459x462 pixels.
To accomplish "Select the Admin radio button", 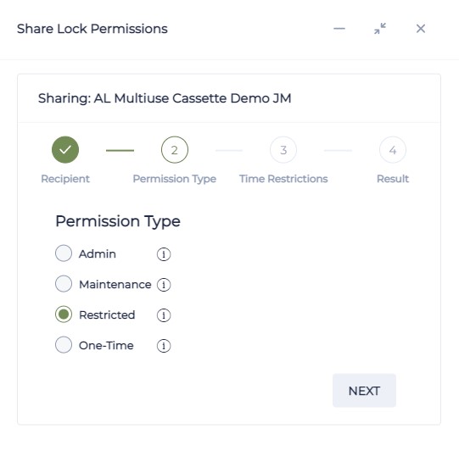I will tap(64, 253).
